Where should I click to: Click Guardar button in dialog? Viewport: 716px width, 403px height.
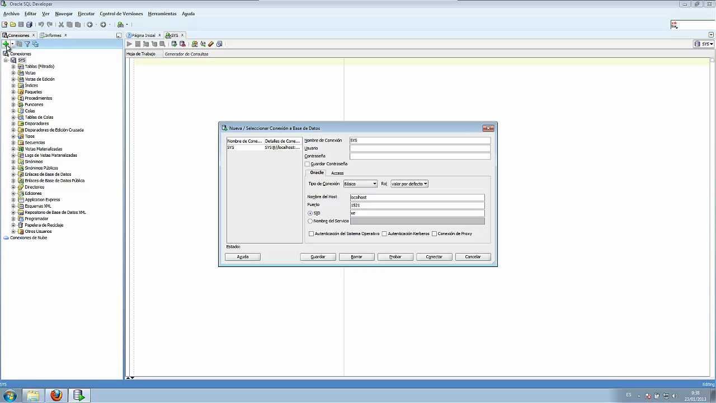click(x=318, y=257)
